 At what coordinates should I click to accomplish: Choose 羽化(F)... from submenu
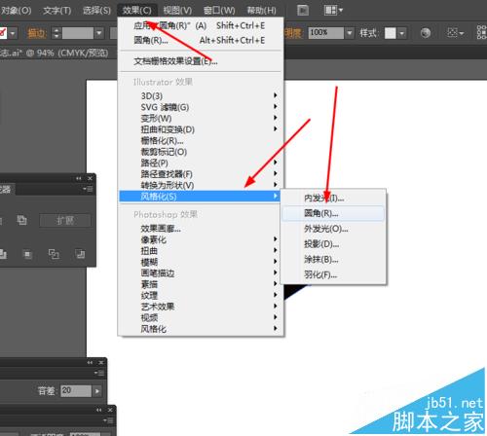[x=333, y=274]
